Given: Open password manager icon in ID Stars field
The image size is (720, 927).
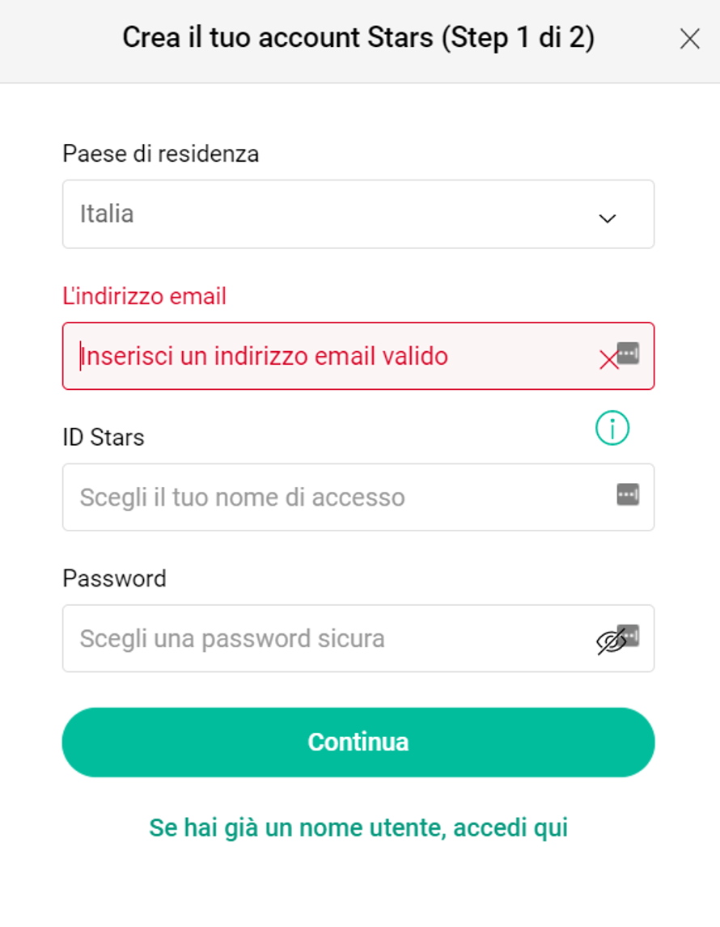Looking at the screenshot, I should coord(628,494).
